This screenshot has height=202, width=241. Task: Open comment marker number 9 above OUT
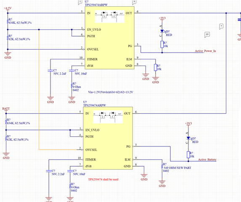pos(134,2)
